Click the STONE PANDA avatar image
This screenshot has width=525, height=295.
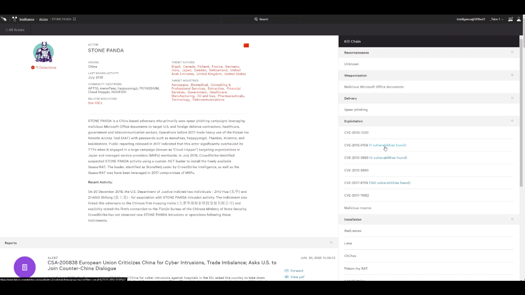coord(43,52)
